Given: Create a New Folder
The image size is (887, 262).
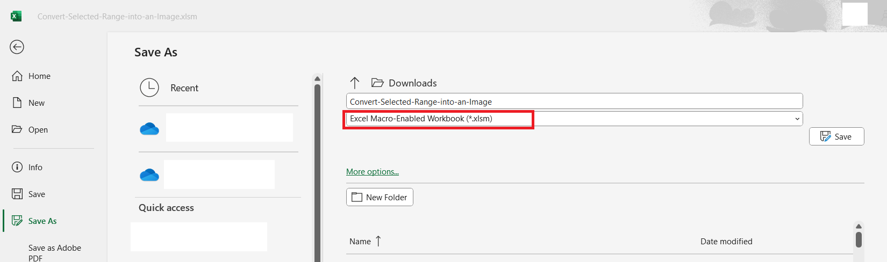Looking at the screenshot, I should pos(380,197).
